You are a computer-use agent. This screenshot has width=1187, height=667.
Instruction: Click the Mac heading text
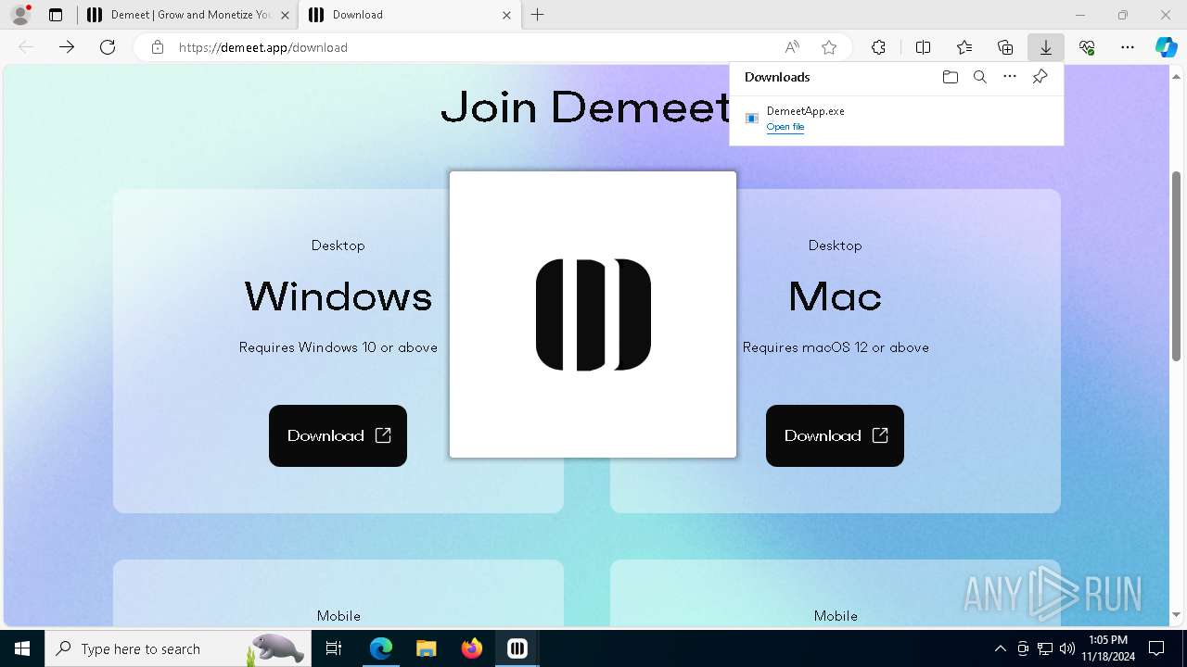coord(835,296)
